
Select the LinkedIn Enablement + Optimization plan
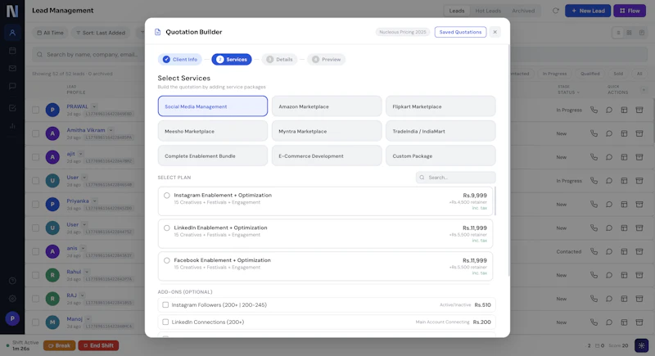tap(167, 228)
